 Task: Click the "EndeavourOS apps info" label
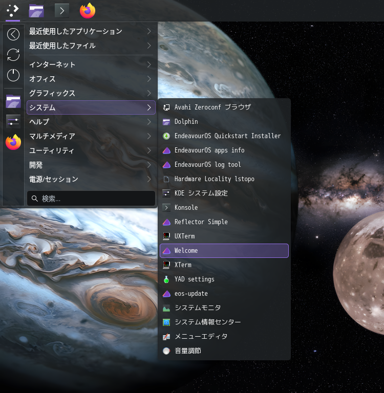(209, 150)
